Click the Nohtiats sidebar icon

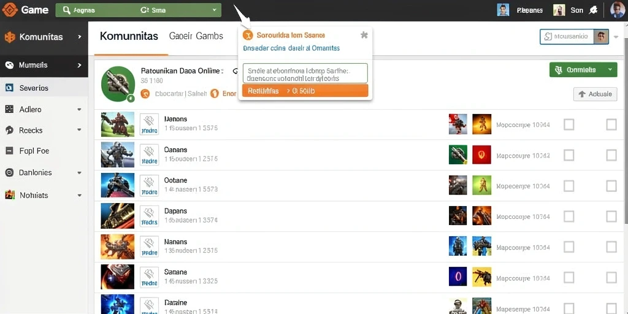click(x=10, y=195)
